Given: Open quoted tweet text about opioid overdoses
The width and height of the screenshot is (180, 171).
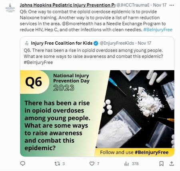Looking at the screenshot, I should [93, 56].
